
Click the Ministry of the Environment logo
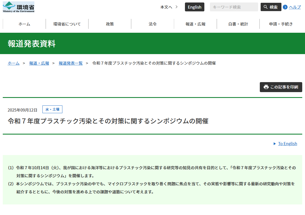[x=19, y=7]
